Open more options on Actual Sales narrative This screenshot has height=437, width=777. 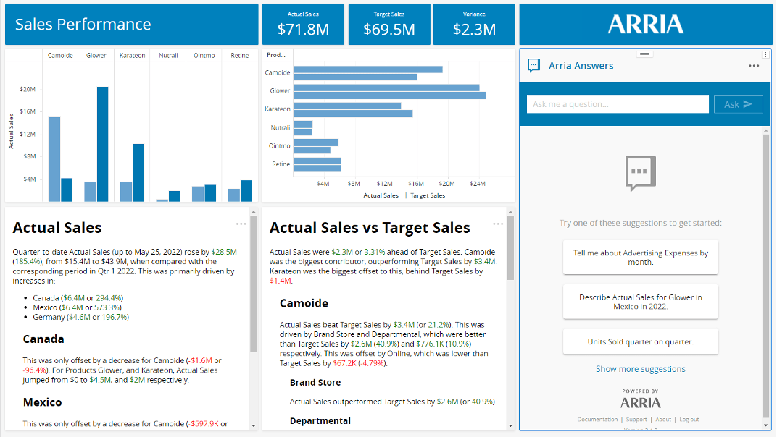(241, 224)
